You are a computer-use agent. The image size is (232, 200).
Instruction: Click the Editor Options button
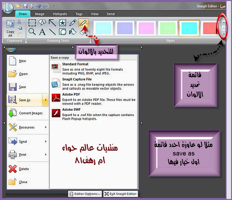pos(85,194)
